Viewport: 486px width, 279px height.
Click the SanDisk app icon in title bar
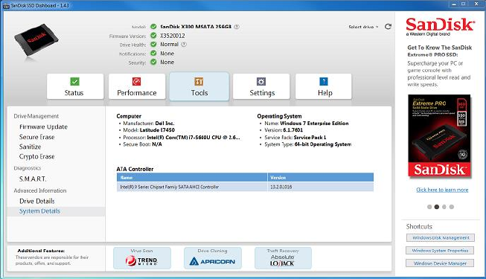click(6, 6)
